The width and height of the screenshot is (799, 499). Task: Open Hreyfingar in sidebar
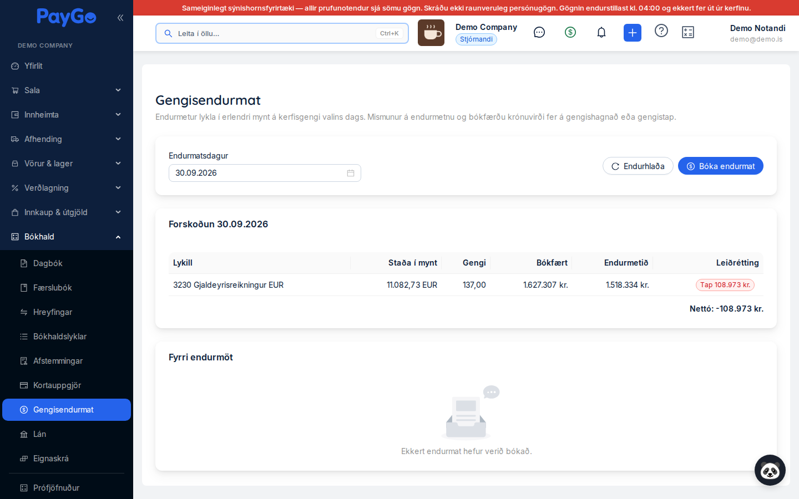tap(67, 312)
